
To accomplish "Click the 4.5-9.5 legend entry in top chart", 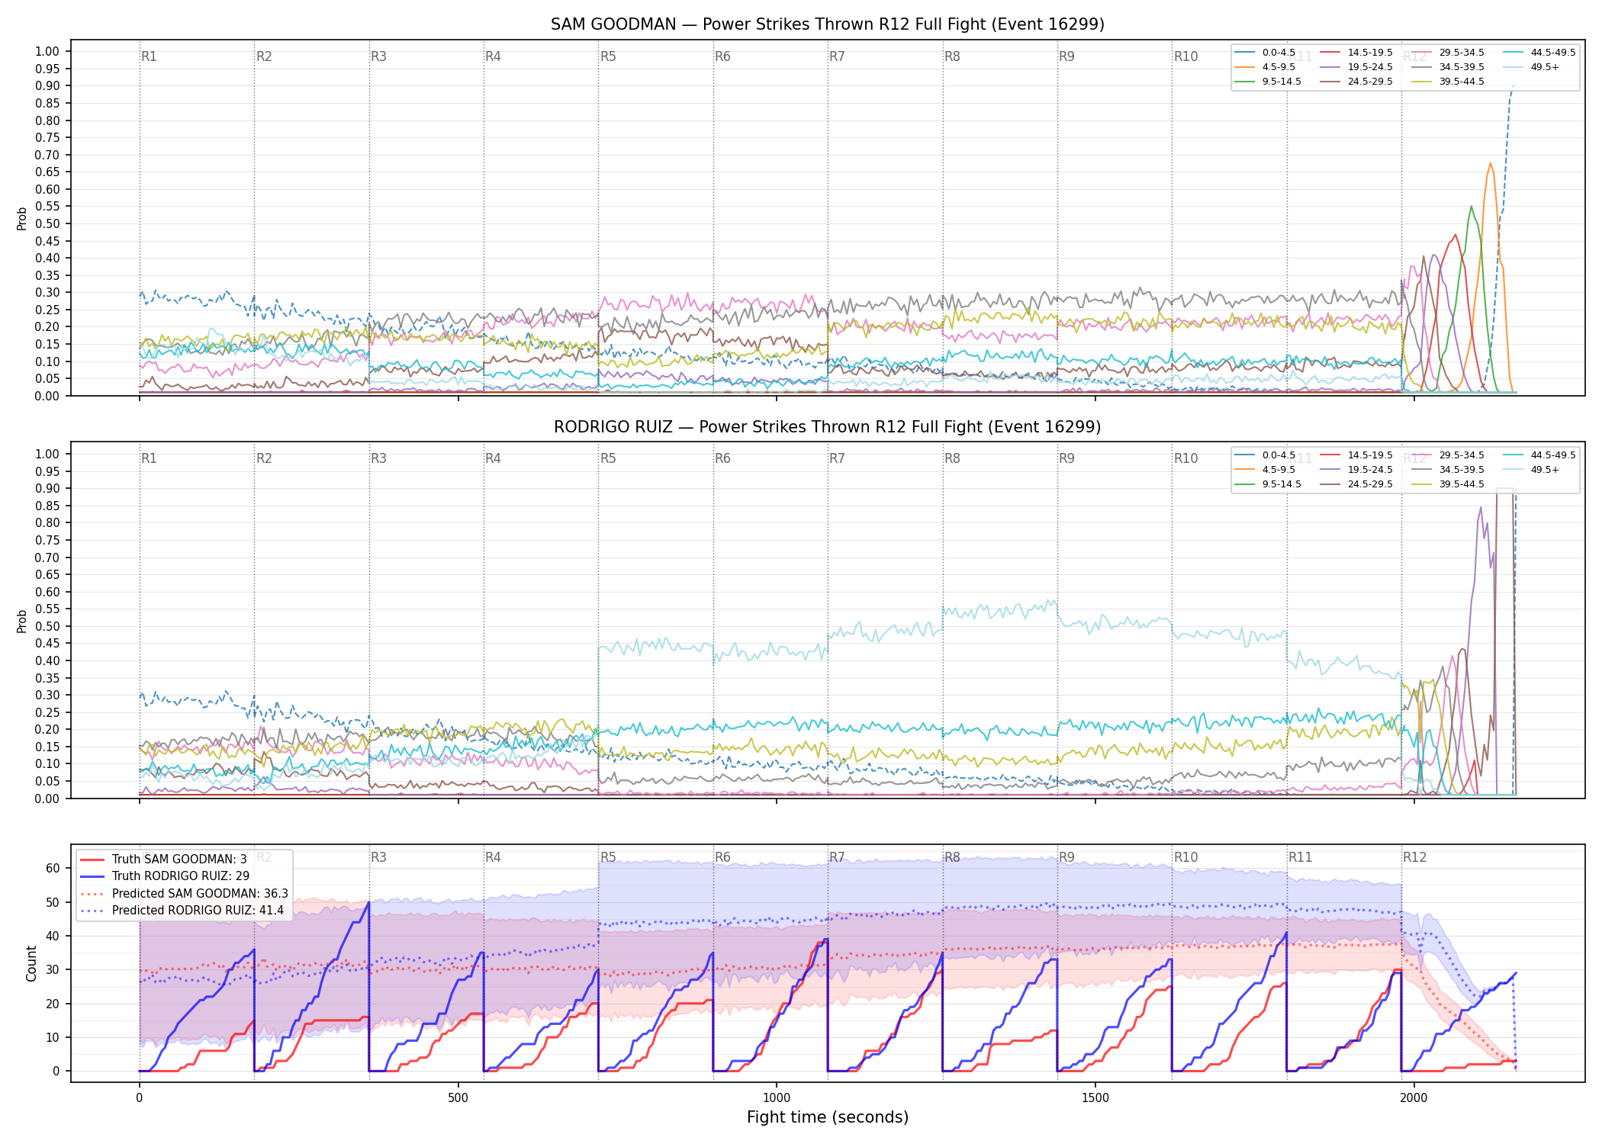I will click(1265, 67).
